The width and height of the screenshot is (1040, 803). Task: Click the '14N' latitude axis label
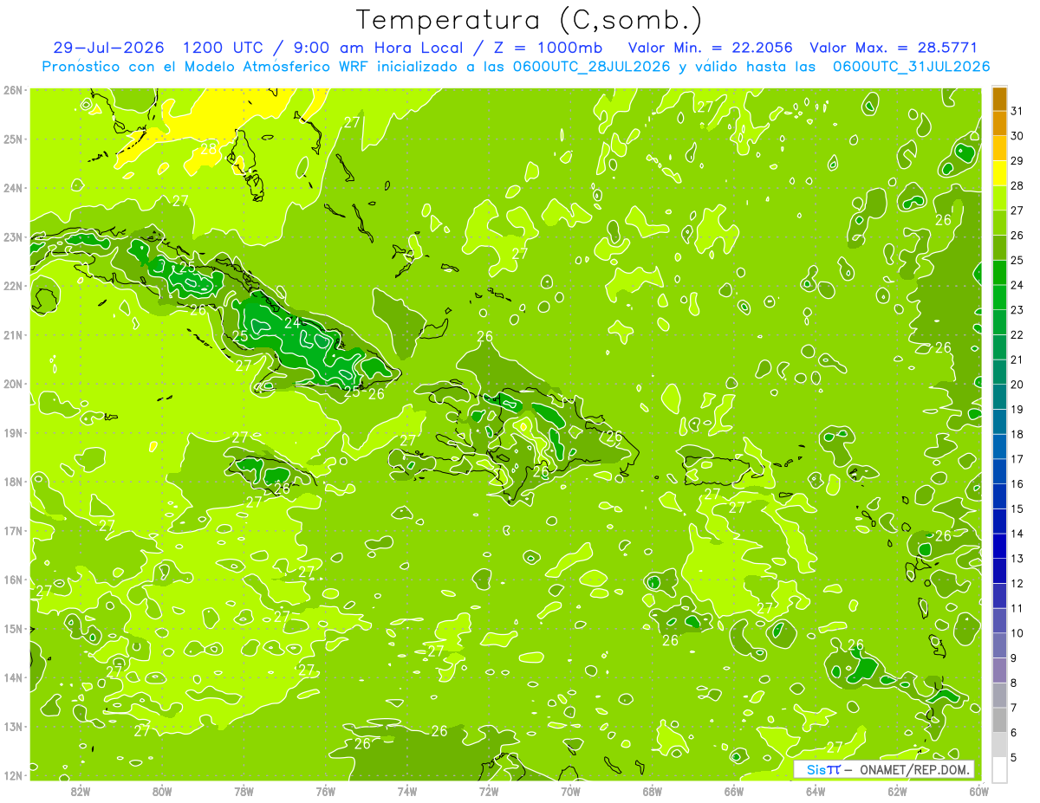tap(13, 677)
